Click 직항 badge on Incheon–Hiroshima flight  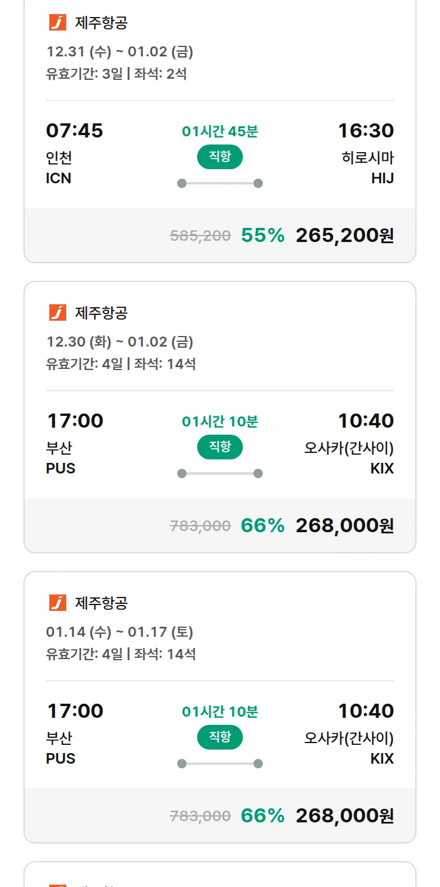pyautogui.click(x=219, y=157)
